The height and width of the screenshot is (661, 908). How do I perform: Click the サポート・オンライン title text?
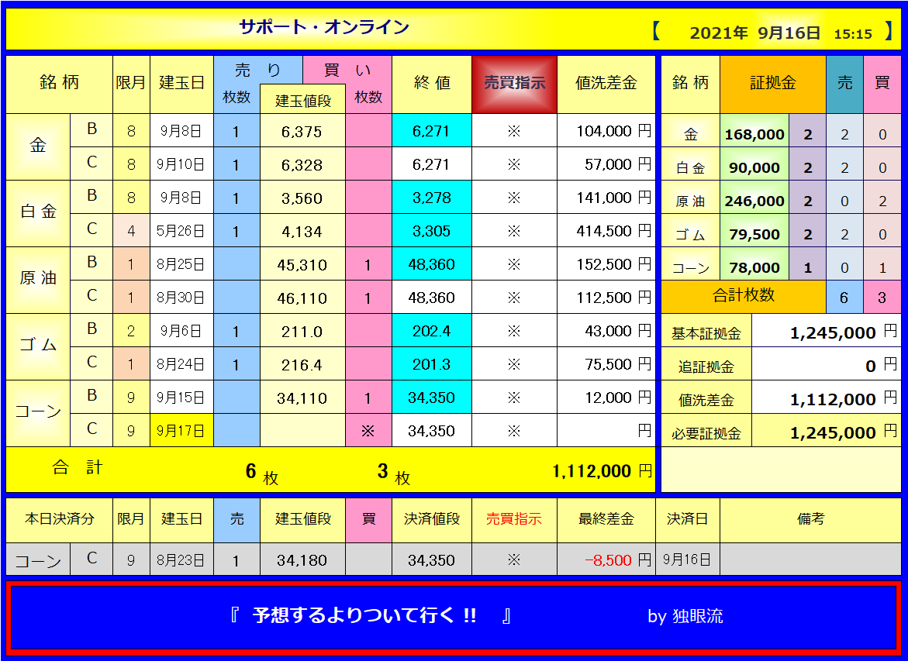pyautogui.click(x=323, y=26)
